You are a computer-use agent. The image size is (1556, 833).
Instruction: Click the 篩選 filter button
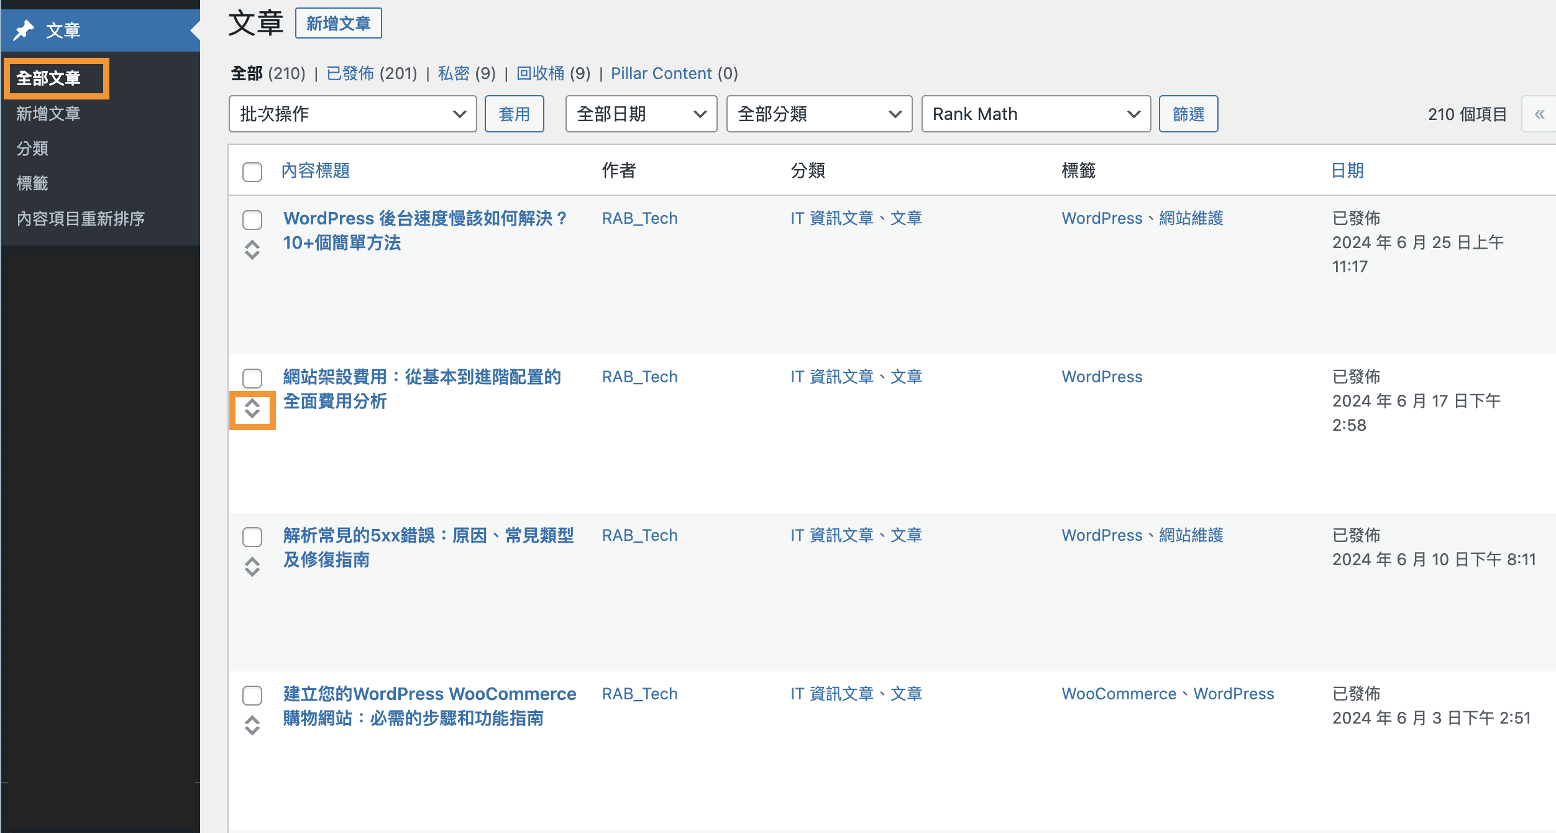pos(1188,114)
